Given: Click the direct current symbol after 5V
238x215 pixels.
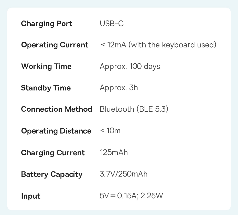Looking at the screenshot, I should click(113, 196).
